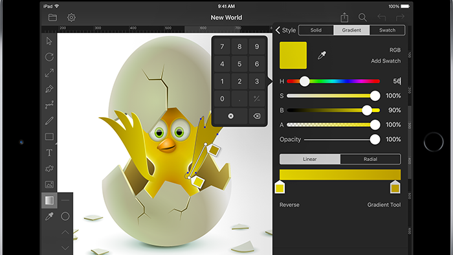Tap keypad number 6
Viewport: 453px width, 255px height.
coord(256,64)
